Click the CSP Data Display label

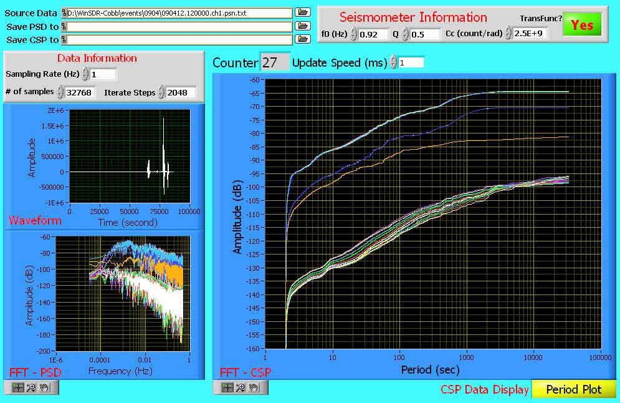tap(484, 389)
